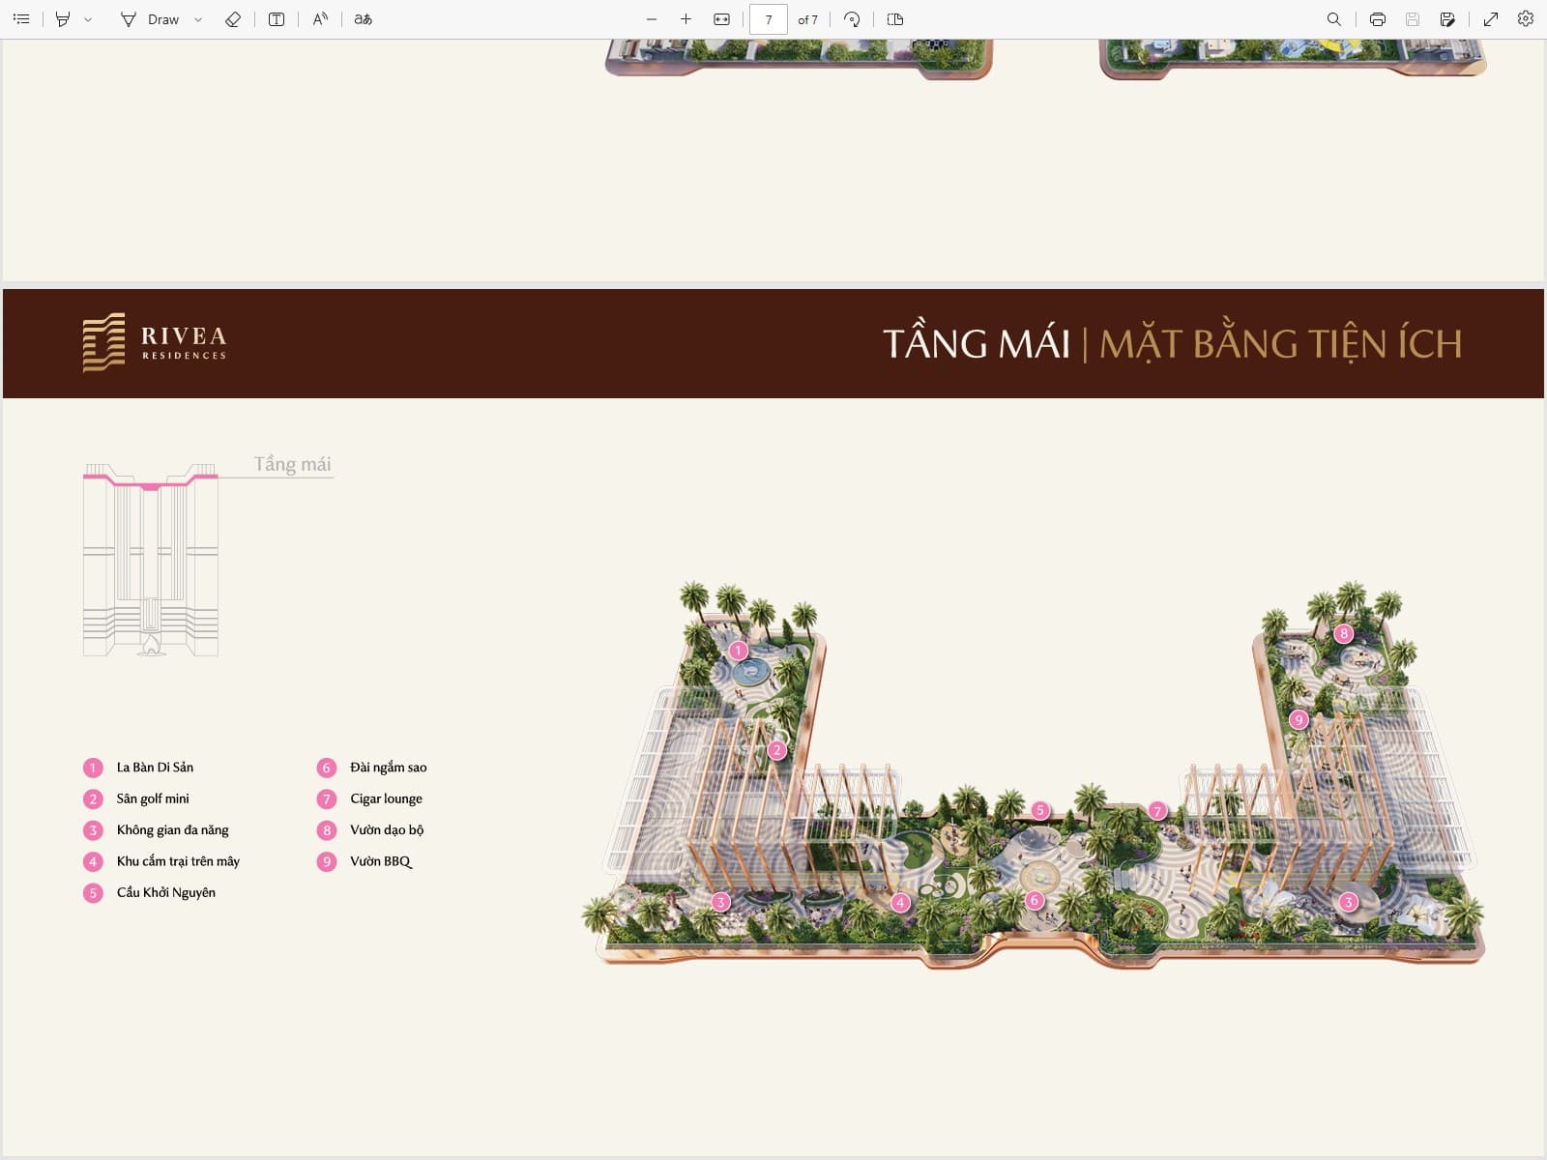Click the 'TẦNG MÁI' heading
Image resolution: width=1547 pixels, height=1160 pixels.
tap(977, 342)
